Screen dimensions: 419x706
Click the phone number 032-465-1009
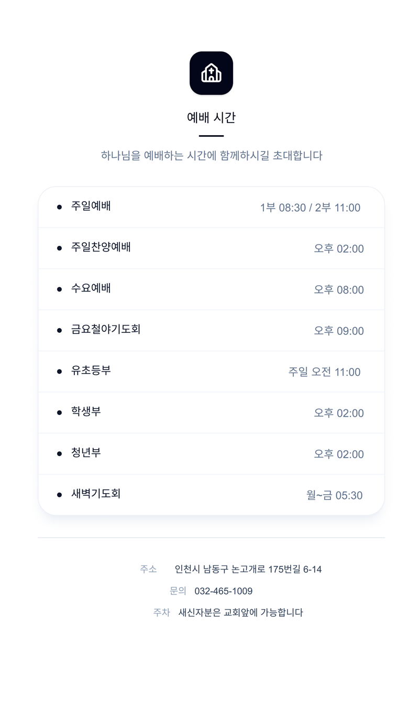tap(224, 591)
